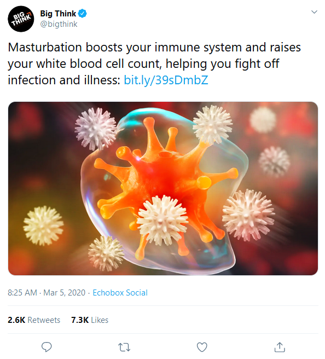The image size is (325, 359).
Task: Click the white spiky cell at image center
Action: coord(162,220)
